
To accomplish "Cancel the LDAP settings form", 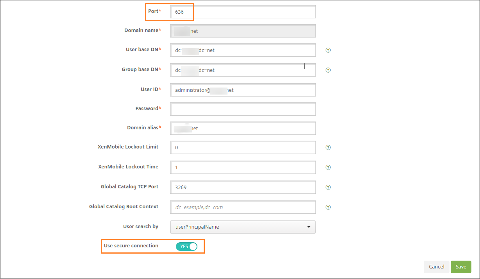I will (436, 267).
